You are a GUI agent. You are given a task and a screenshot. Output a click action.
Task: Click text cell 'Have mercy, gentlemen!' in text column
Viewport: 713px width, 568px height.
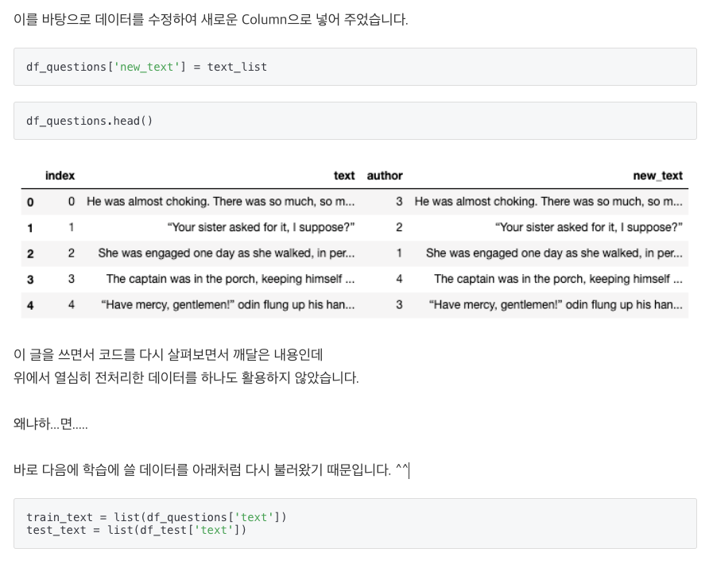click(x=228, y=305)
